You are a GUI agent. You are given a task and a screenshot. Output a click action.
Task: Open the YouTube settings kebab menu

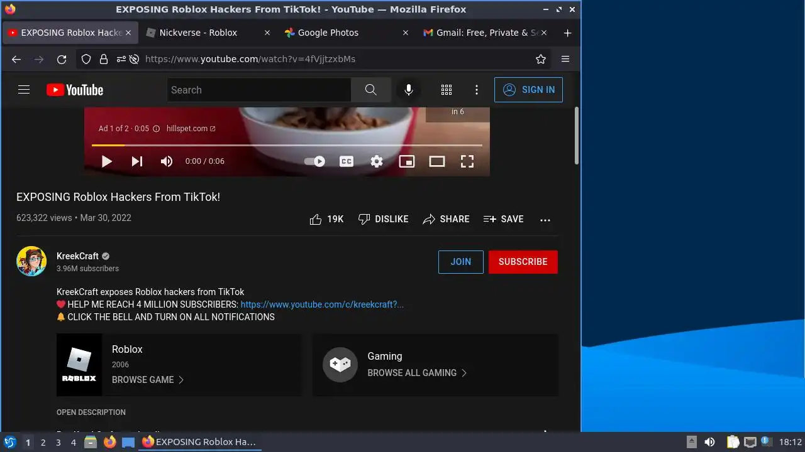[x=477, y=90]
